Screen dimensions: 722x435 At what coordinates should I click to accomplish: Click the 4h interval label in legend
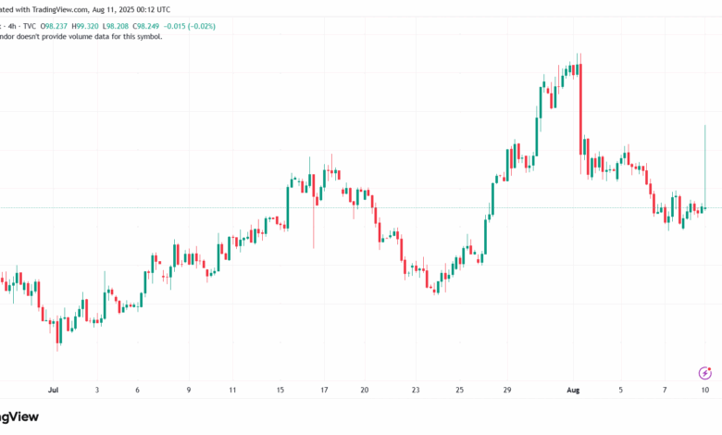pos(12,26)
